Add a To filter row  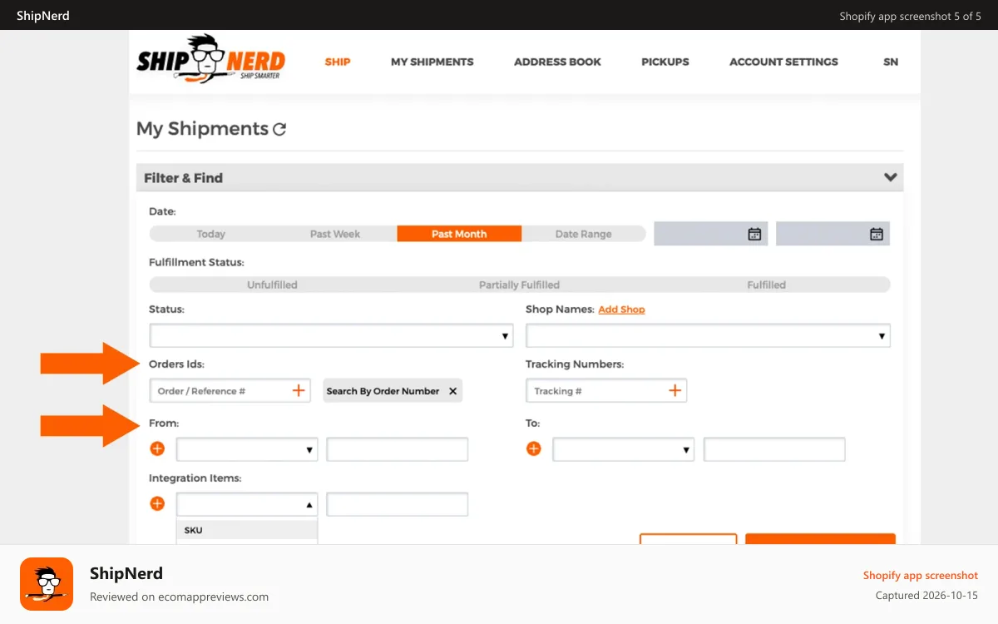click(x=534, y=449)
